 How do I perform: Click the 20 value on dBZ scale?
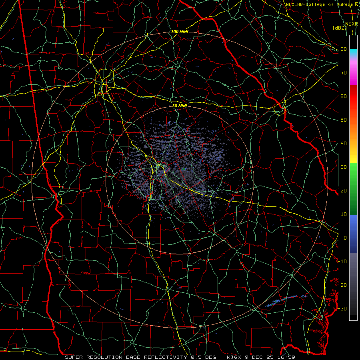(344, 190)
